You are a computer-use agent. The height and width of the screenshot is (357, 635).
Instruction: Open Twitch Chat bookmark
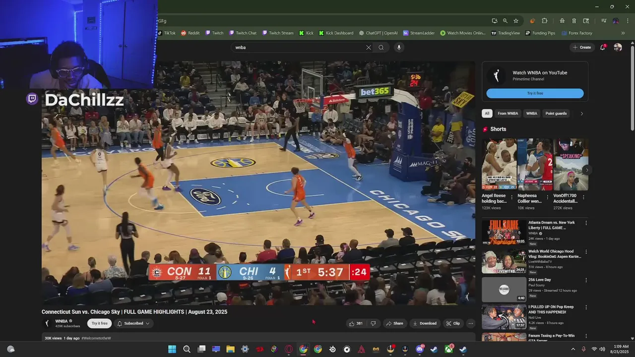[x=243, y=33]
